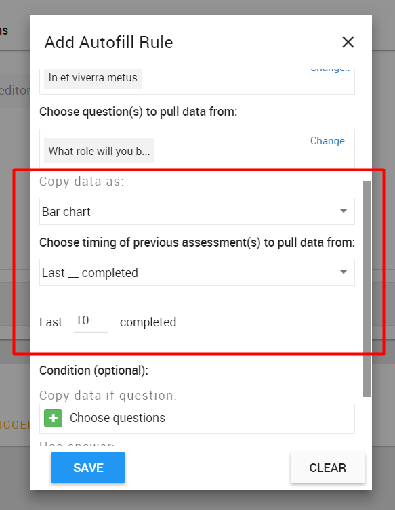The image size is (395, 510).
Task: Close the Add Autofill Rule dialog
Action: [348, 42]
